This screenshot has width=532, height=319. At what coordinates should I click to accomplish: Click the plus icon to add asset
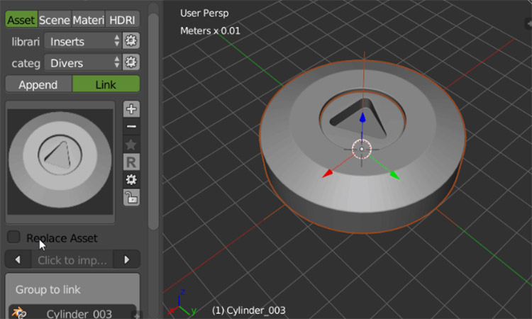point(131,109)
